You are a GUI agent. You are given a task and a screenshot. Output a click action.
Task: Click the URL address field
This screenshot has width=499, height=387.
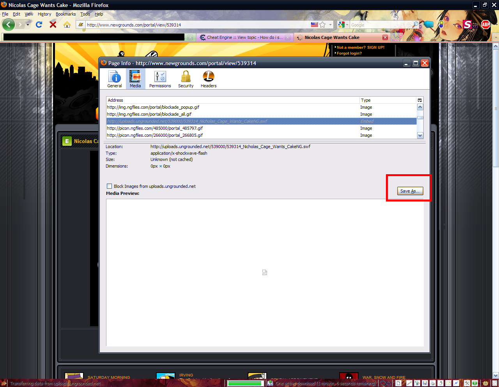point(198,25)
